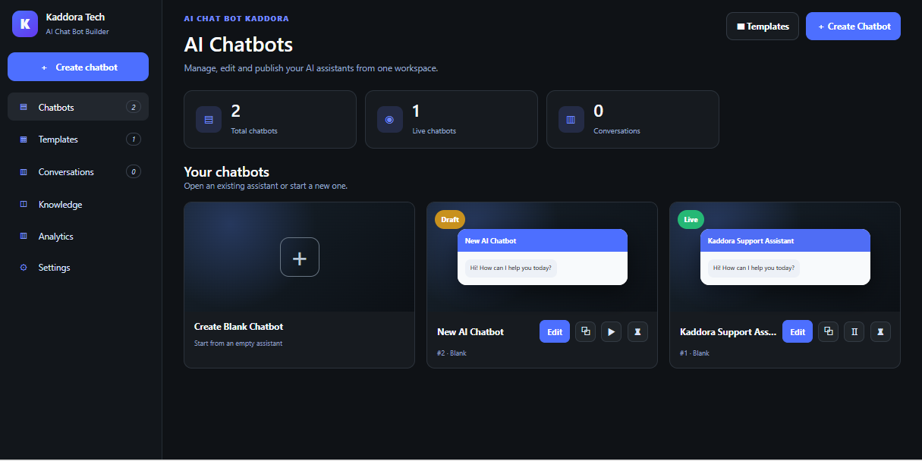This screenshot has width=922, height=461.
Task: Click the Kaddora Tech K logo
Action: click(24, 24)
